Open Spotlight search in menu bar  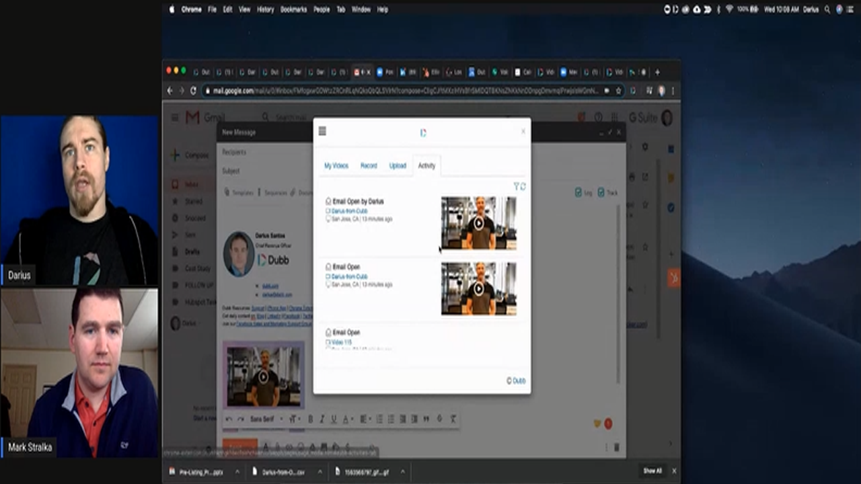[x=827, y=9]
